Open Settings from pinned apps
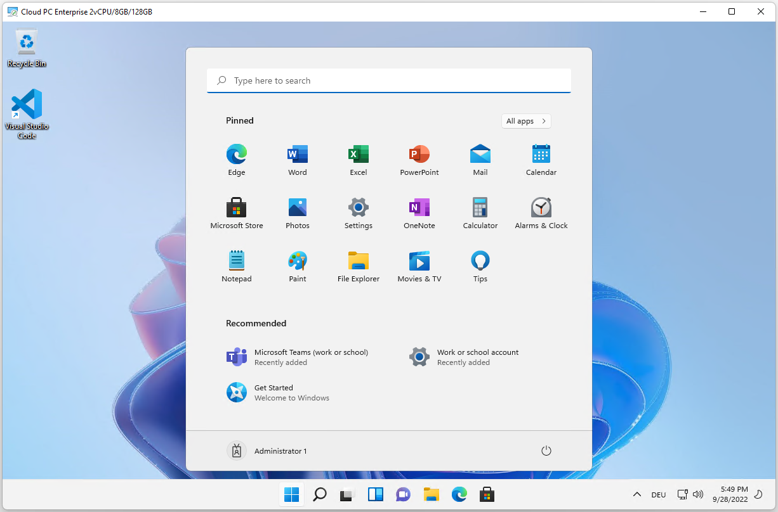The width and height of the screenshot is (778, 512). 359,213
